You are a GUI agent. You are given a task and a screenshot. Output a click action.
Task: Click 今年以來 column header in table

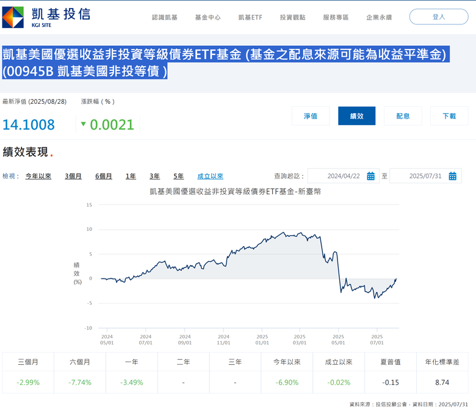(x=287, y=362)
